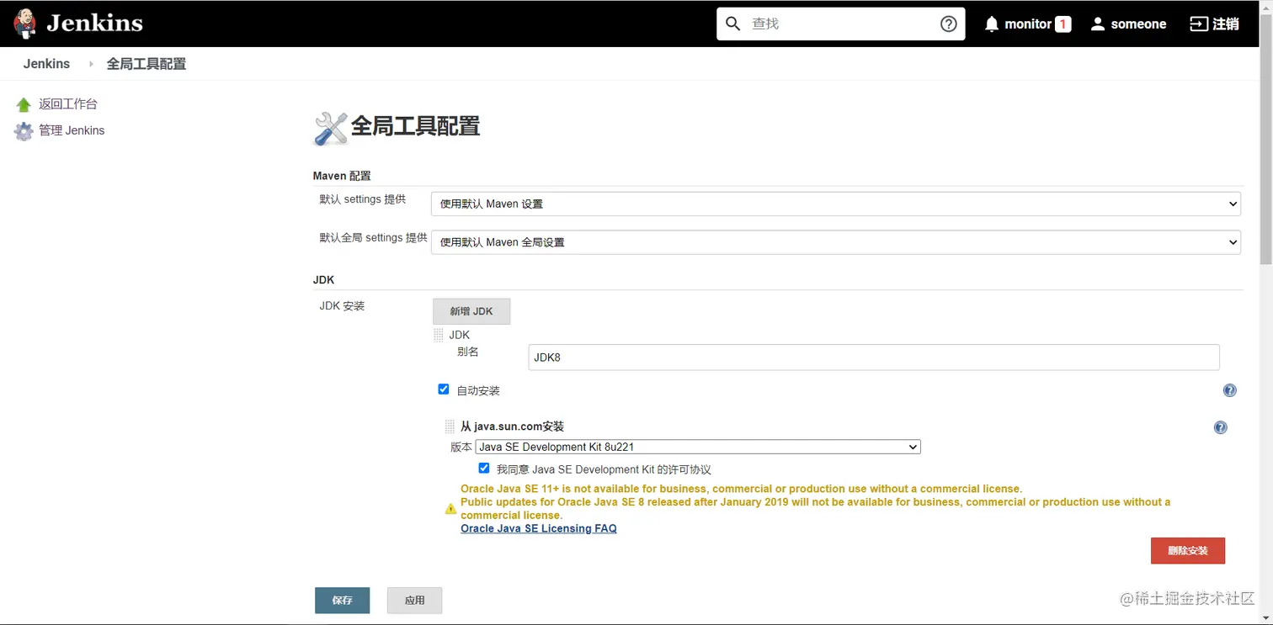1273x625 pixels.
Task: Click the Jenkins breadcrumb item
Action: tap(46, 64)
